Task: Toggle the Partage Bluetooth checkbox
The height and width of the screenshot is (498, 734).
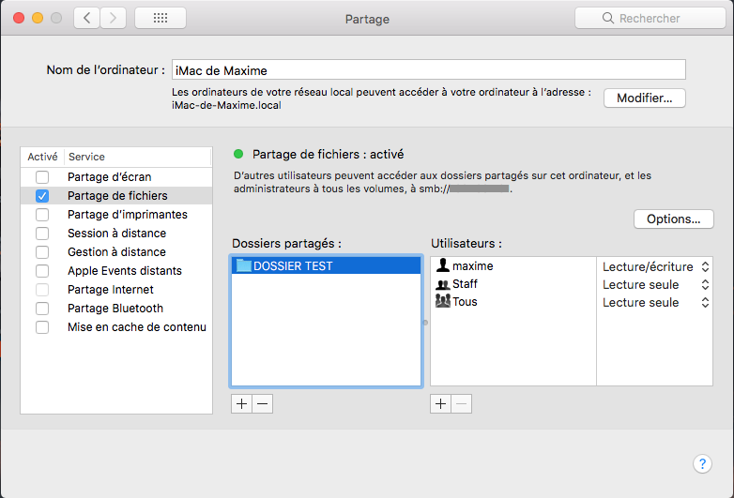Action: click(x=42, y=309)
